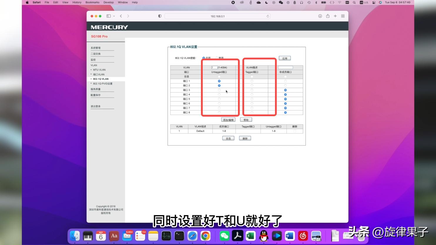Open the Develop menu in Safari
Screen dimensions: 436x245
tap(108, 2)
